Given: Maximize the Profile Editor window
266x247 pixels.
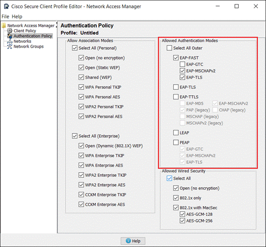Looking at the screenshot, I should [x=236, y=6].
